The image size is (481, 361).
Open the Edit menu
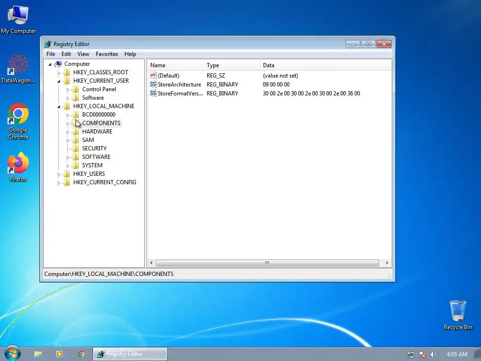(66, 54)
